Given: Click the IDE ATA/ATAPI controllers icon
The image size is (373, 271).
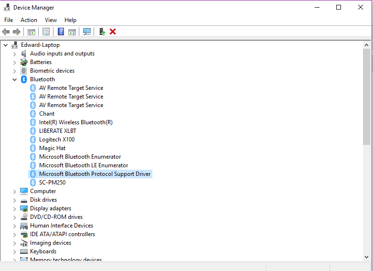Looking at the screenshot, I should click(24, 234).
